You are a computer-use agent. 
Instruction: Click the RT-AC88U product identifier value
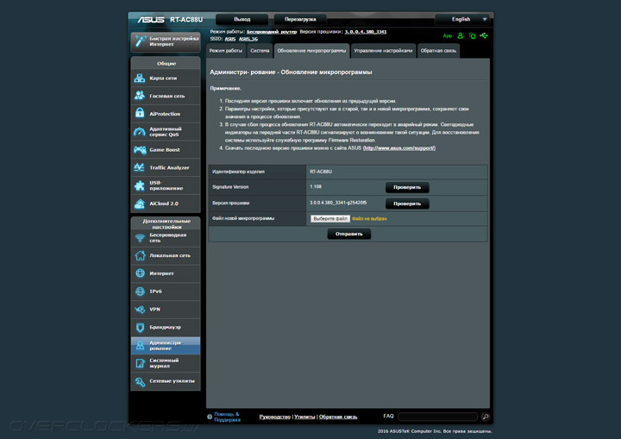[x=321, y=172]
